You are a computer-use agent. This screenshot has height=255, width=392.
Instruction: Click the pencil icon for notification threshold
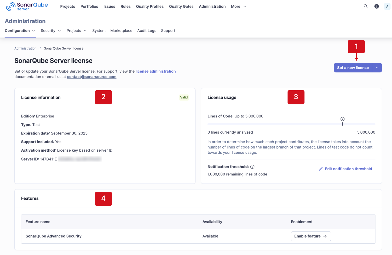[x=321, y=169]
